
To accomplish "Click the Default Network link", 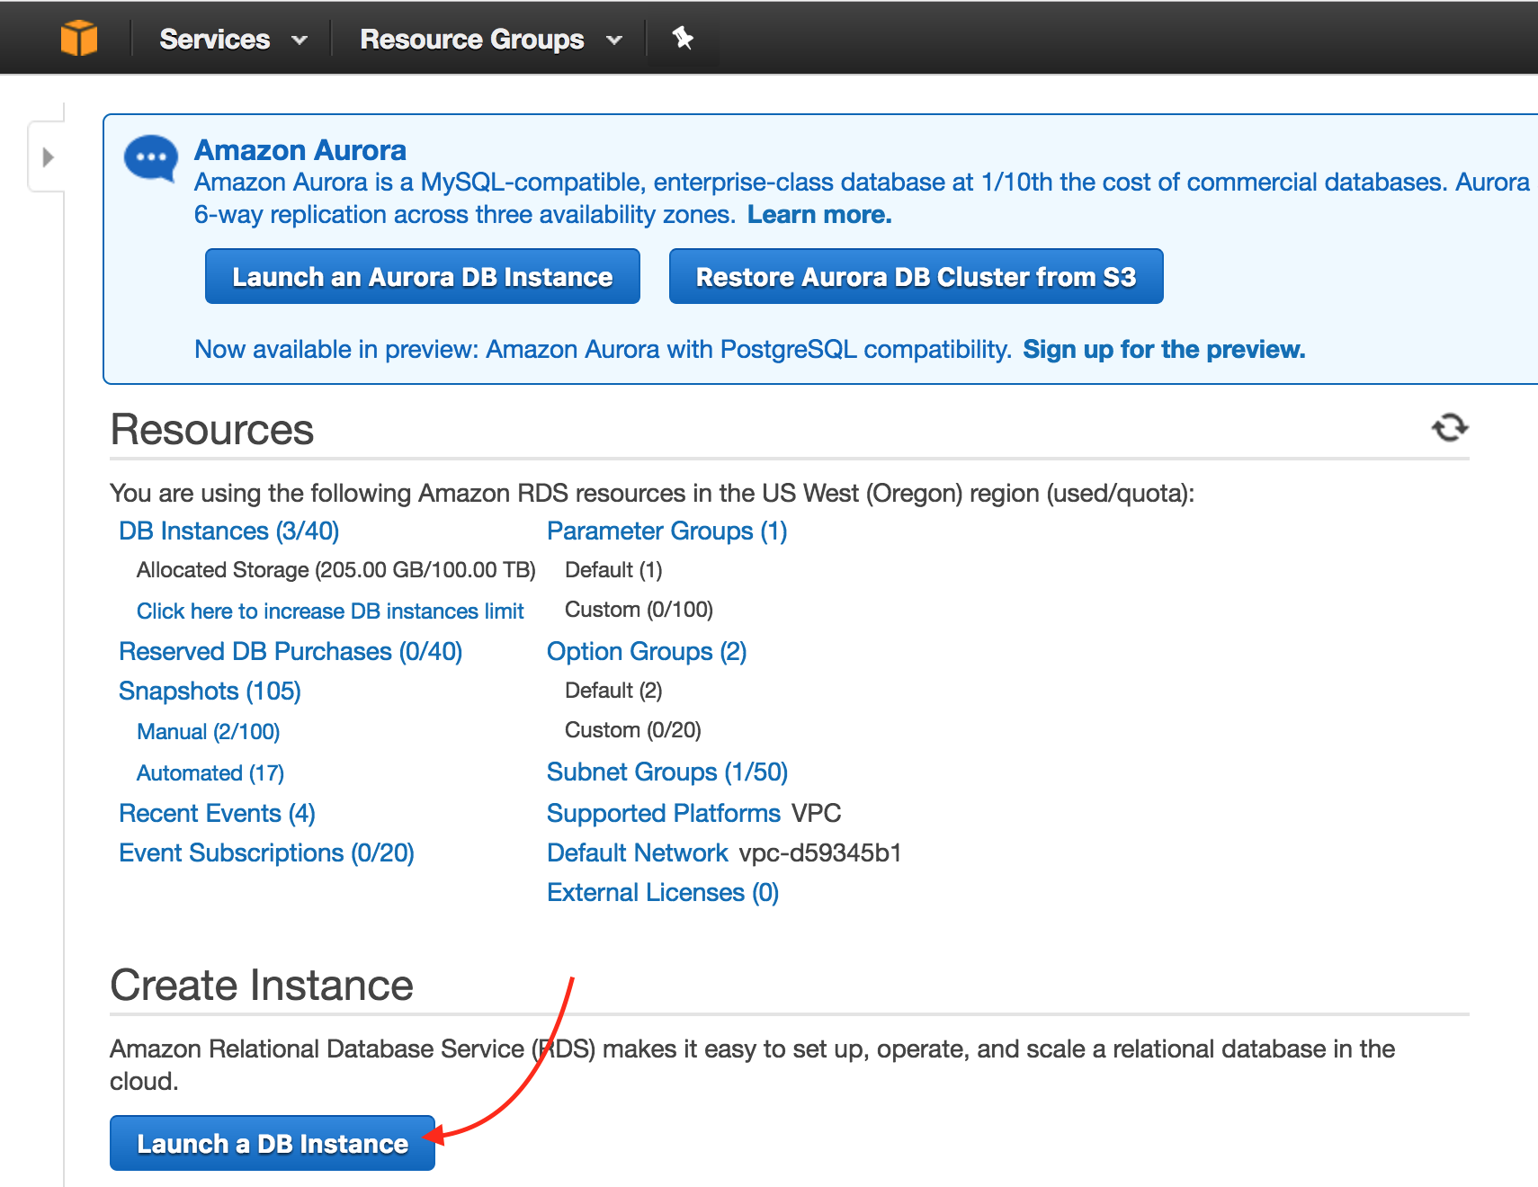I will point(638,852).
